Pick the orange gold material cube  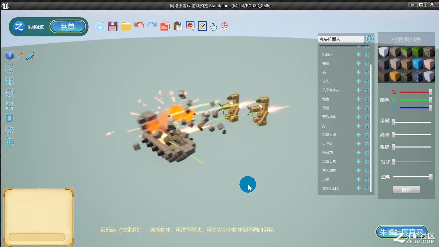(x=395, y=76)
